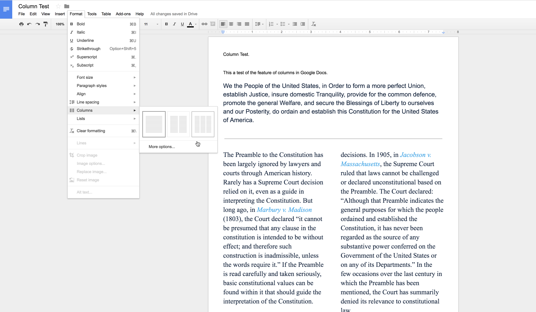This screenshot has width=536, height=312.
Task: Apply center alignment from the toolbar
Action: (x=231, y=24)
